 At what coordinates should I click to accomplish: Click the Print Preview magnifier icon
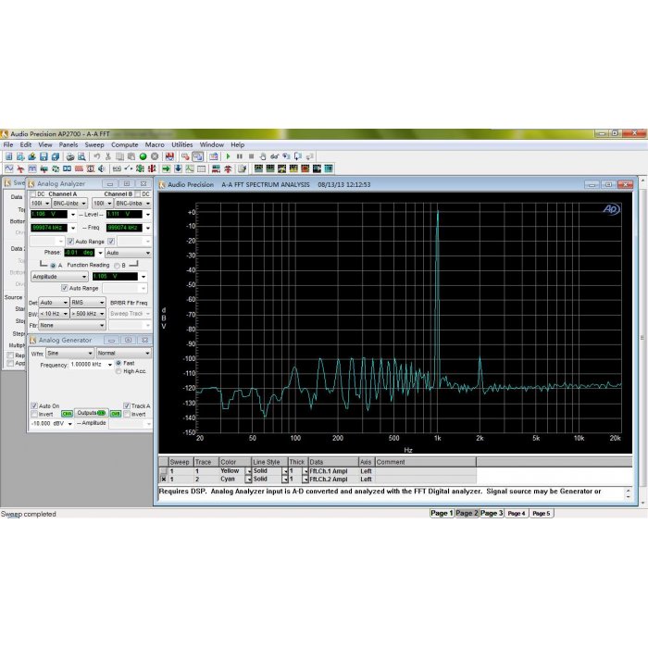(x=81, y=156)
